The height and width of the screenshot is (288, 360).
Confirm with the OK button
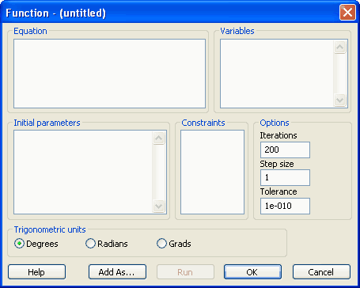tap(252, 272)
